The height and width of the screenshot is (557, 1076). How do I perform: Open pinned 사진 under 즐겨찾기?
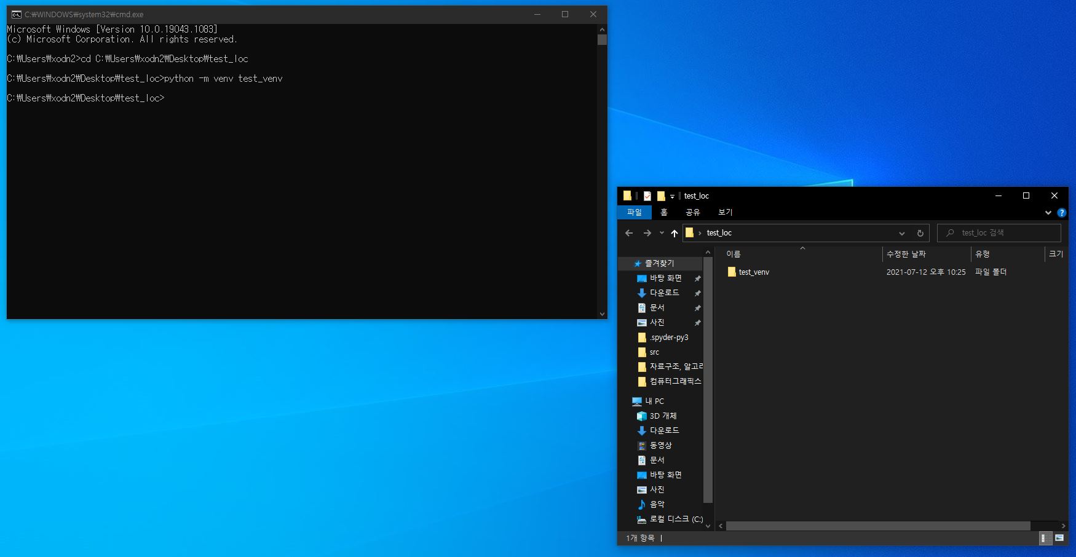[657, 322]
